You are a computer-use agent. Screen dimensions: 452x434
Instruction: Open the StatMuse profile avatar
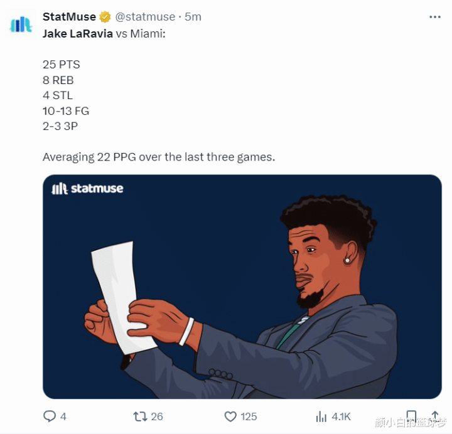click(20, 23)
